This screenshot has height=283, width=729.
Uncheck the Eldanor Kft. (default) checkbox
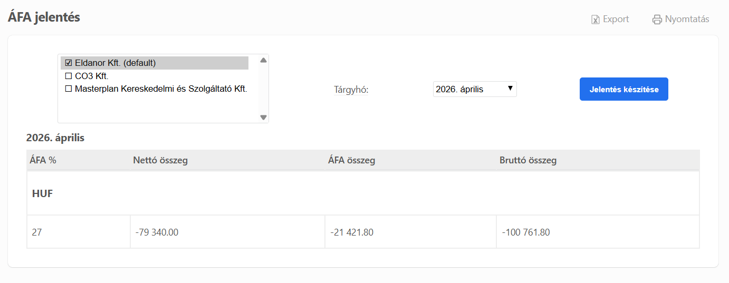[68, 63]
